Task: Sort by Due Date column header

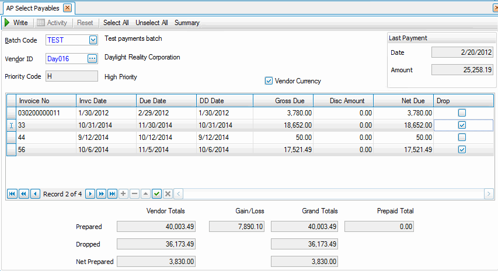Action: [166, 101]
